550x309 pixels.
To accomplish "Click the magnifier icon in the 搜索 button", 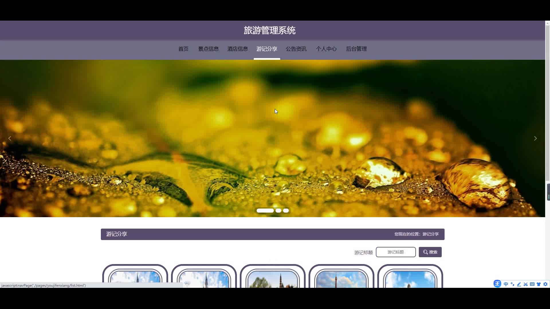I will tap(426, 252).
